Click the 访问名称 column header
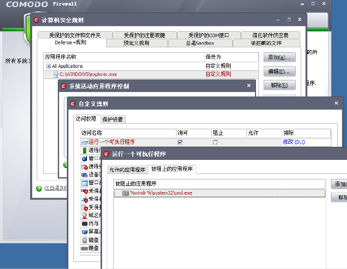Screen dimensions: 347x269 pos(128,133)
